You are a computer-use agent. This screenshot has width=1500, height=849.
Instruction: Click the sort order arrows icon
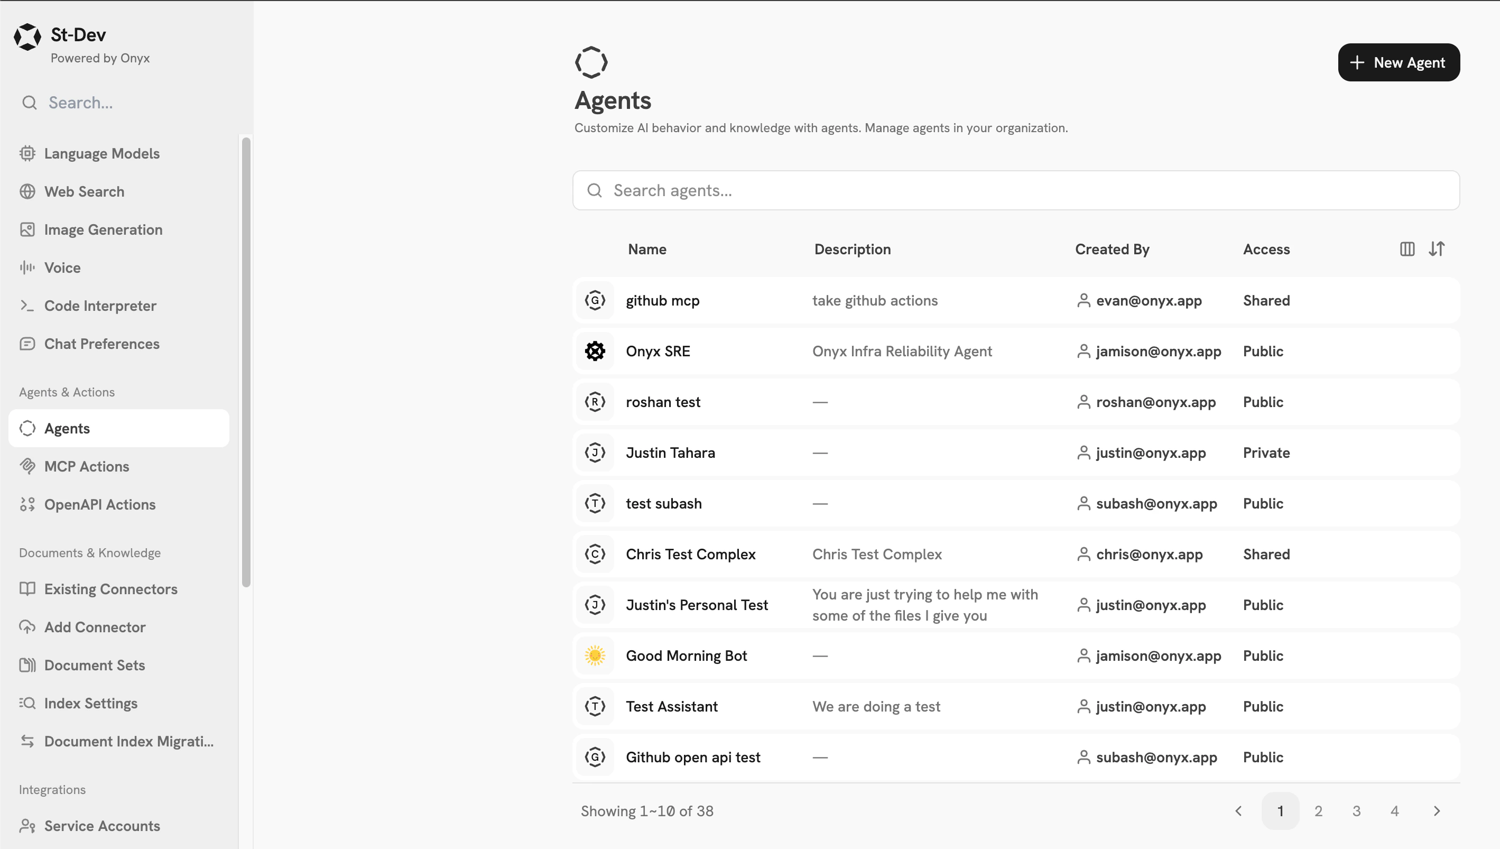coord(1437,249)
